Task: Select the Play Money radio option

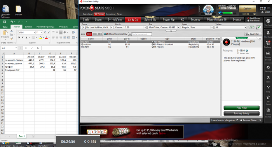Action: point(248,21)
